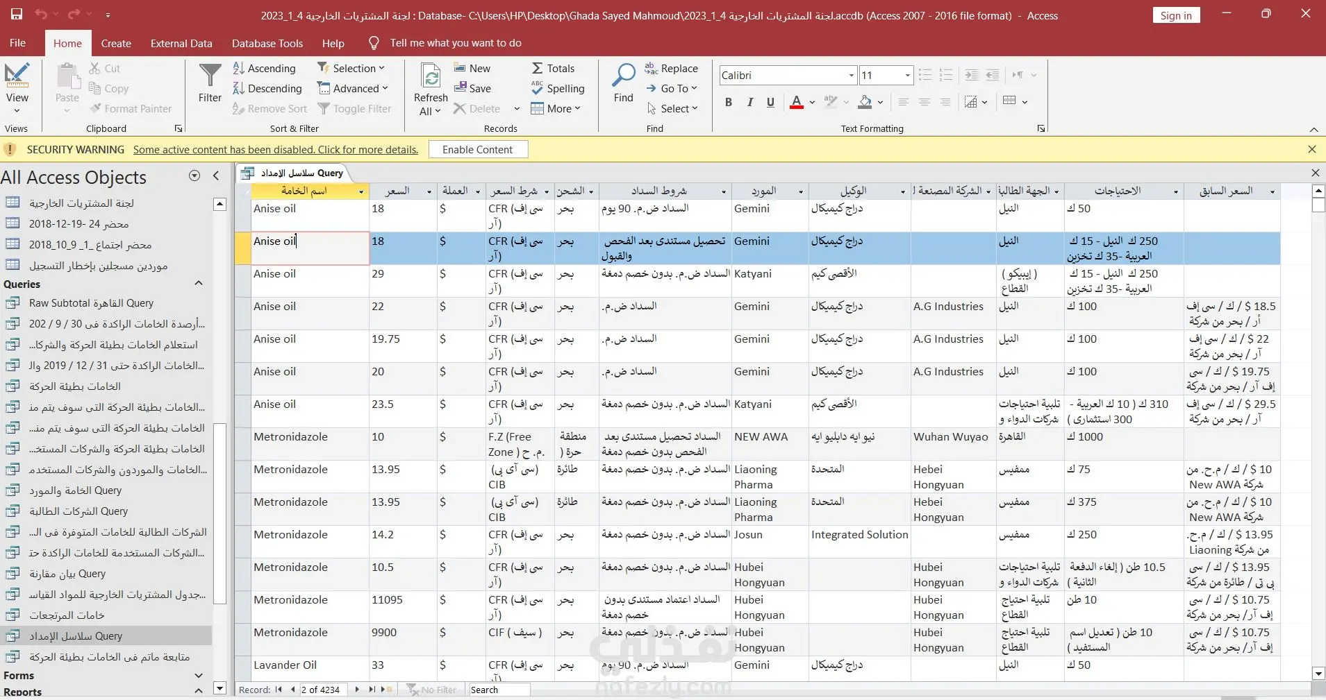
Task: Click the Replace command
Action: [x=671, y=68]
